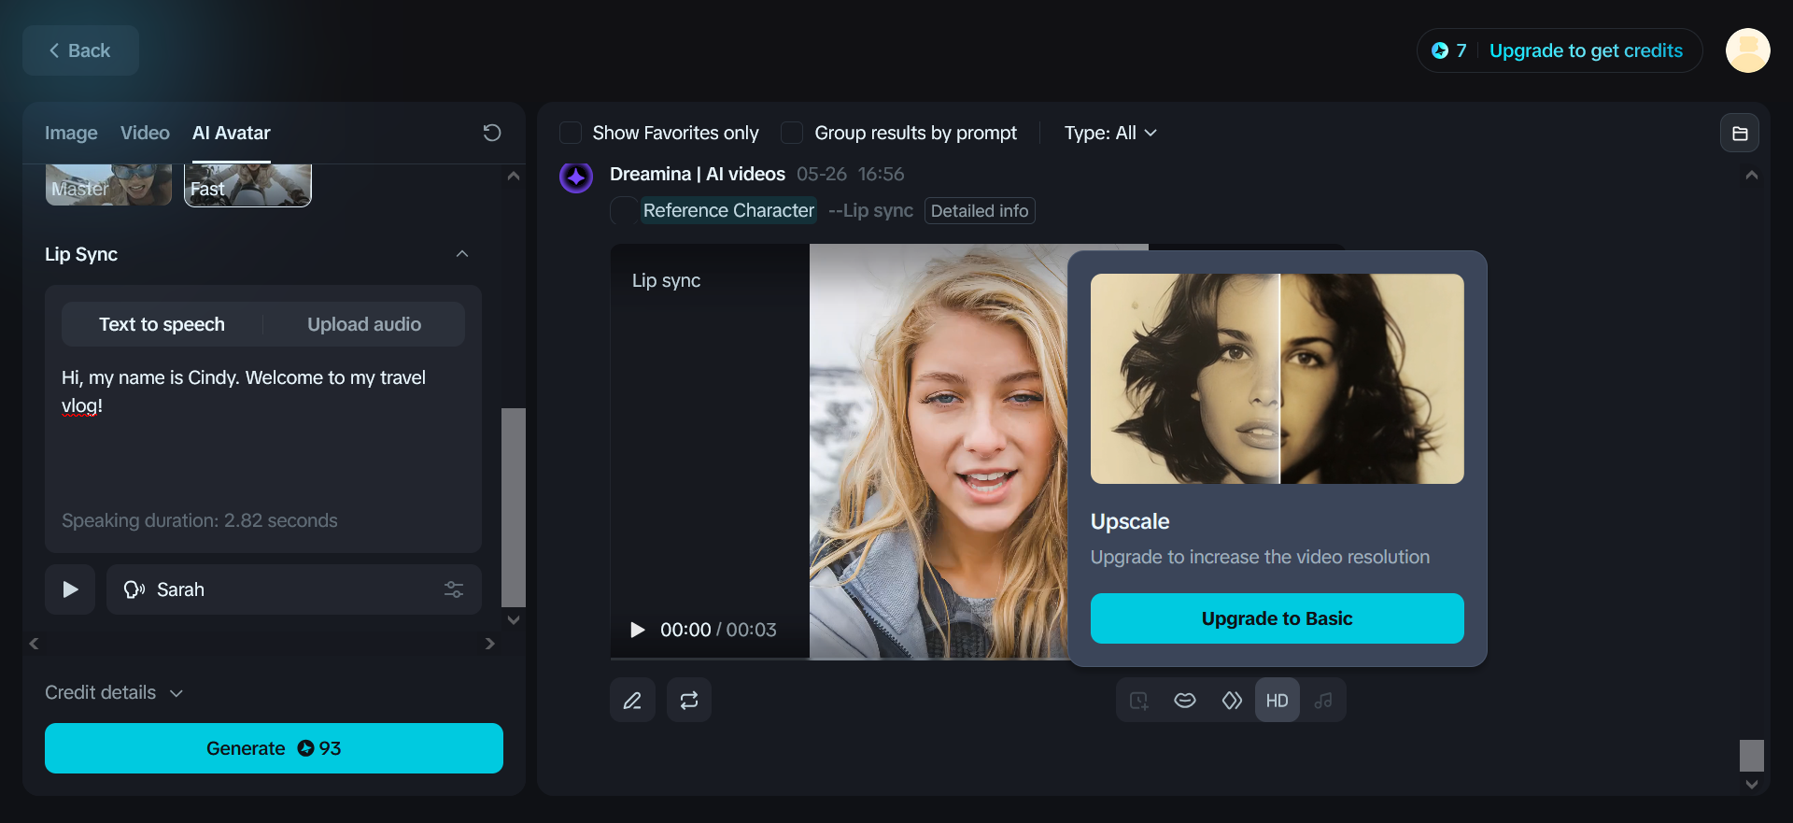Select the Fast model thumbnail

247,185
